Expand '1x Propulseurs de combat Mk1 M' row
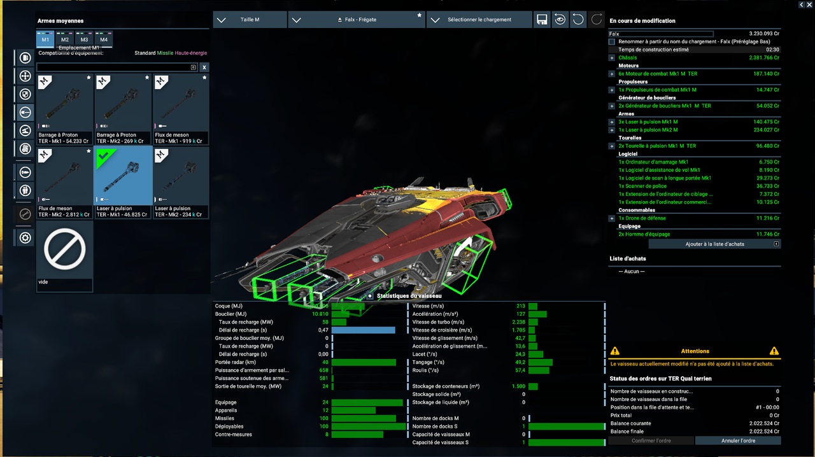815x457 pixels. pos(612,90)
